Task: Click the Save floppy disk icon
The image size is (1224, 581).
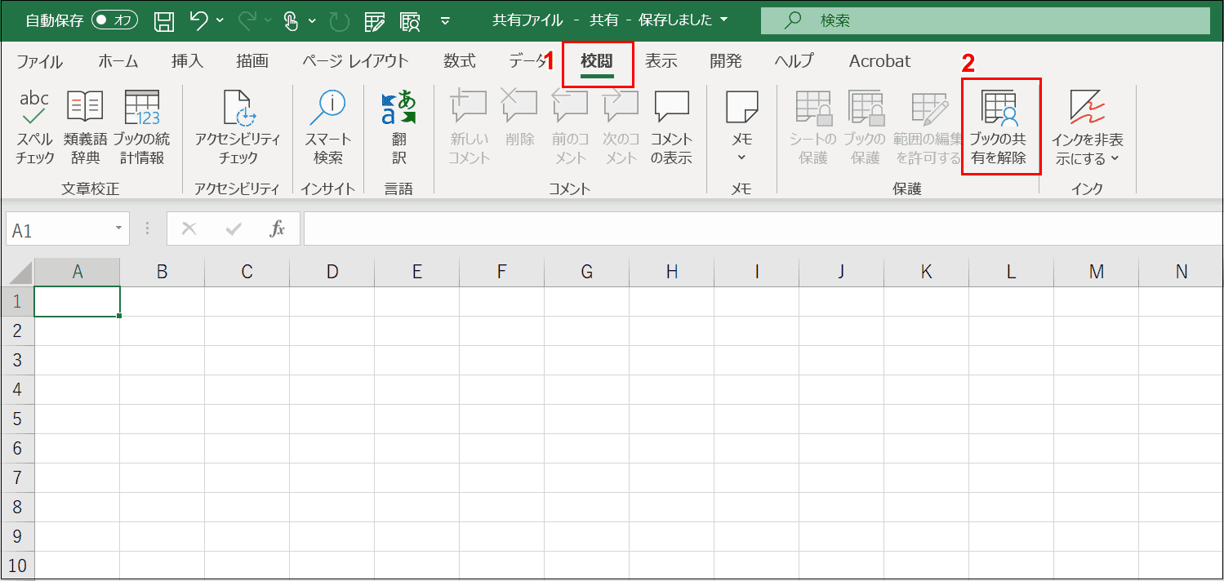Action: point(164,20)
